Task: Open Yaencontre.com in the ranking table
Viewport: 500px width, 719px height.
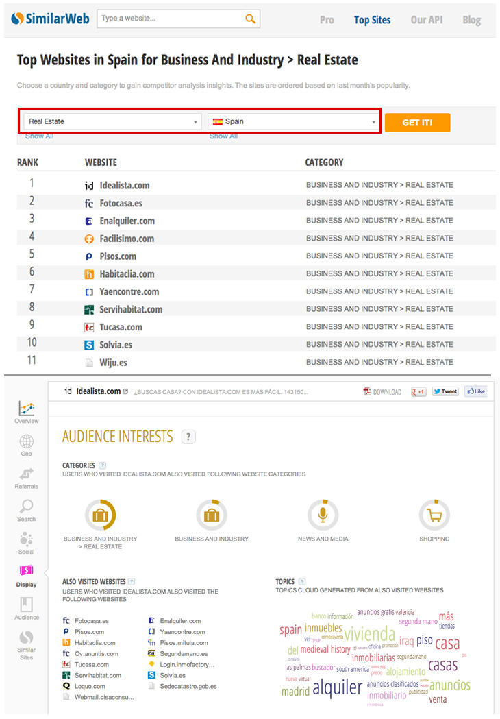Action: [129, 291]
